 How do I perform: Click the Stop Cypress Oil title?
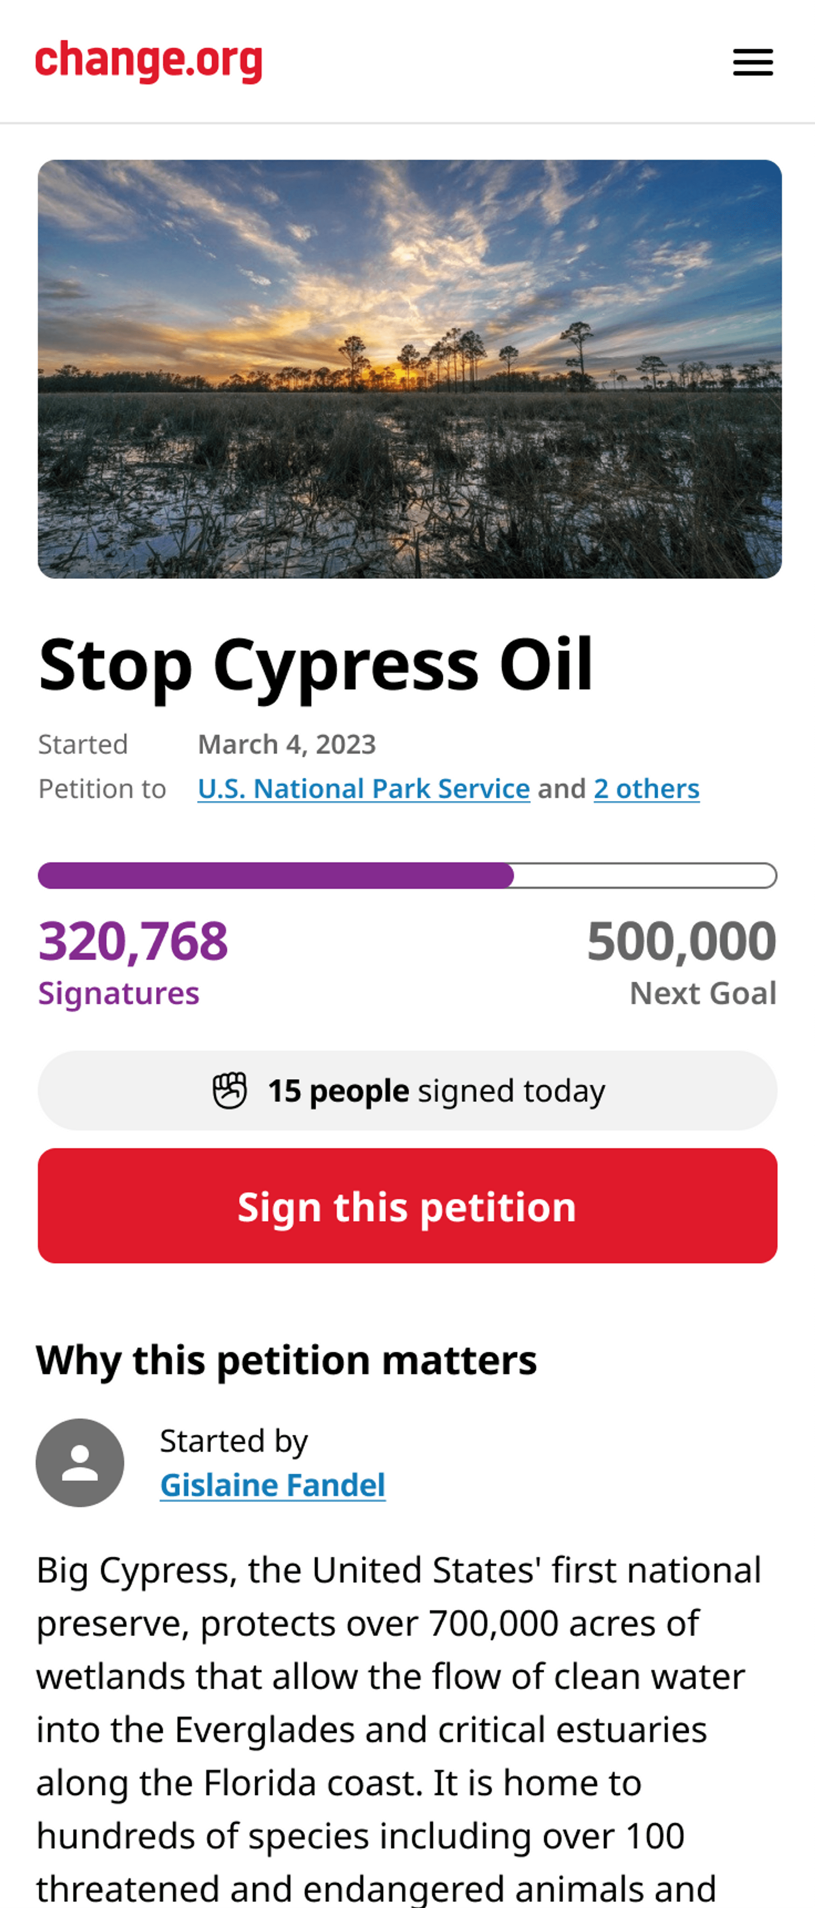click(x=316, y=663)
